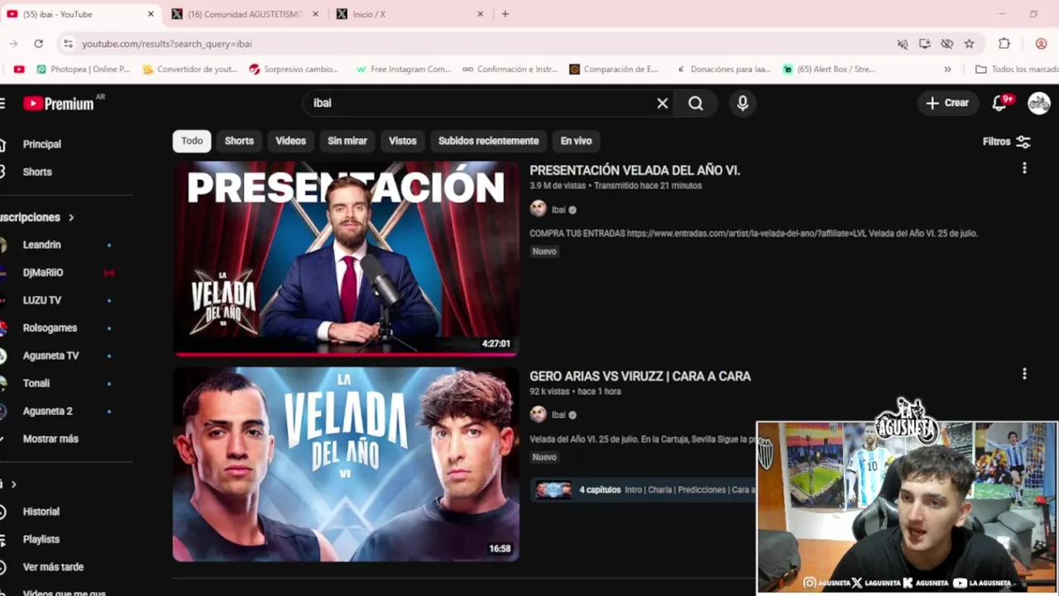
Task: Select the En vivo filter chip
Action: click(576, 141)
